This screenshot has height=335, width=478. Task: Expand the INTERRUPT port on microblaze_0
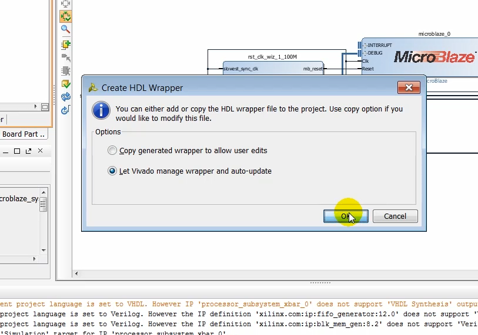tap(365, 45)
